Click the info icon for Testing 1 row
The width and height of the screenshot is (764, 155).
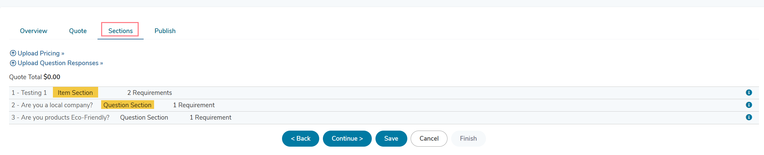749,93
